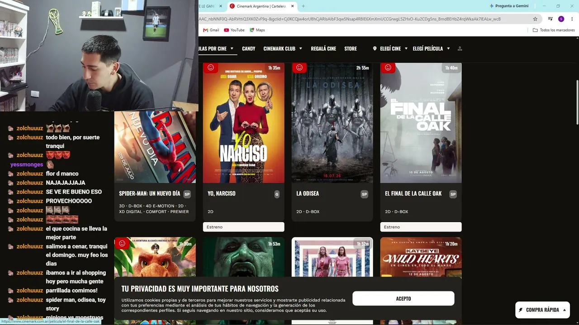Click the 1h 35m duration on Yo, Narciso

tap(274, 68)
